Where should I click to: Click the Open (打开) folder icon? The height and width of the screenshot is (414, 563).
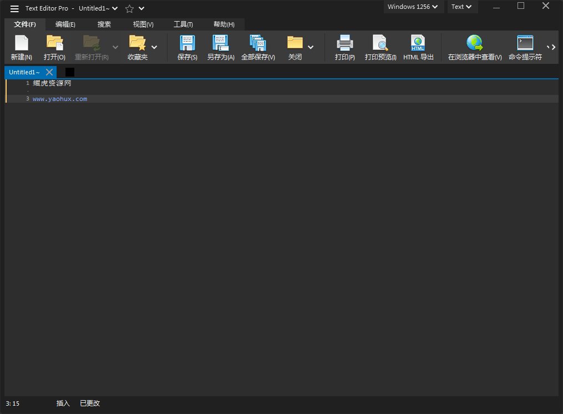pyautogui.click(x=54, y=43)
